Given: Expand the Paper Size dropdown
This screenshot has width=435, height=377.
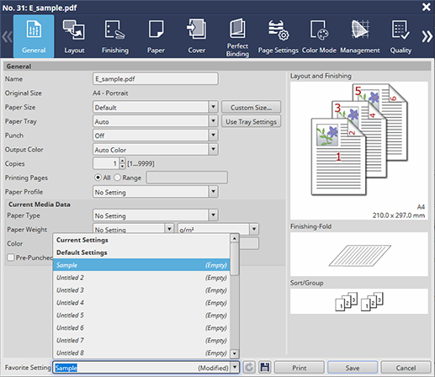Looking at the screenshot, I should pyautogui.click(x=213, y=107).
